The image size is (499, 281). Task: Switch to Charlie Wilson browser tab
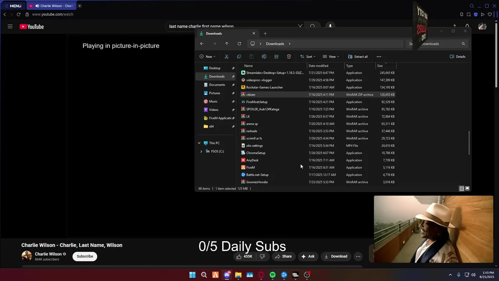tap(51, 6)
